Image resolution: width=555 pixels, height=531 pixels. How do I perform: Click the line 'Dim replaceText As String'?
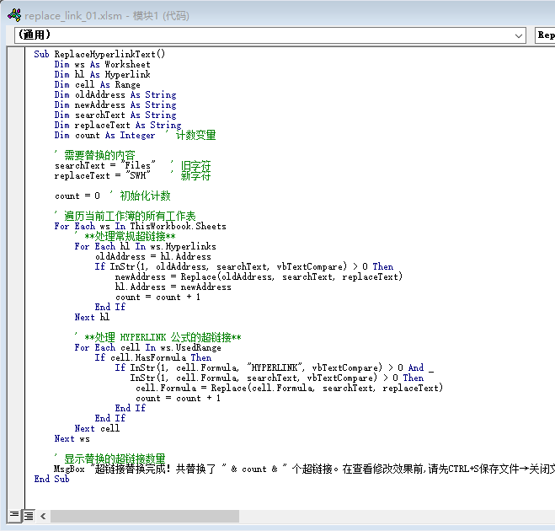pos(118,125)
